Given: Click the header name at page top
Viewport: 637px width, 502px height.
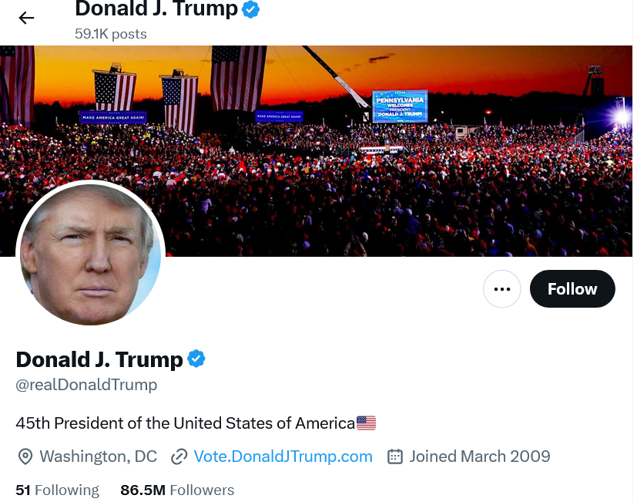Looking at the screenshot, I should click(x=156, y=8).
